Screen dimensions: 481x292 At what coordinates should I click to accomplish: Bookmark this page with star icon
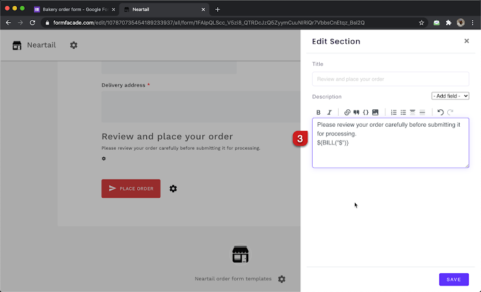(421, 23)
